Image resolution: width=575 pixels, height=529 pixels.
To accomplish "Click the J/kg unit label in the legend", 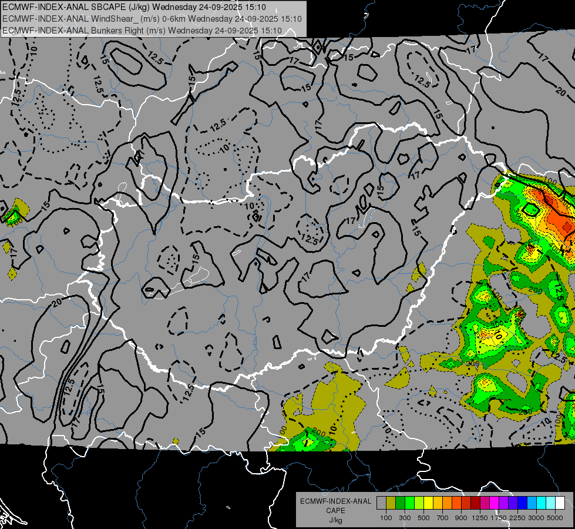I will point(335,520).
